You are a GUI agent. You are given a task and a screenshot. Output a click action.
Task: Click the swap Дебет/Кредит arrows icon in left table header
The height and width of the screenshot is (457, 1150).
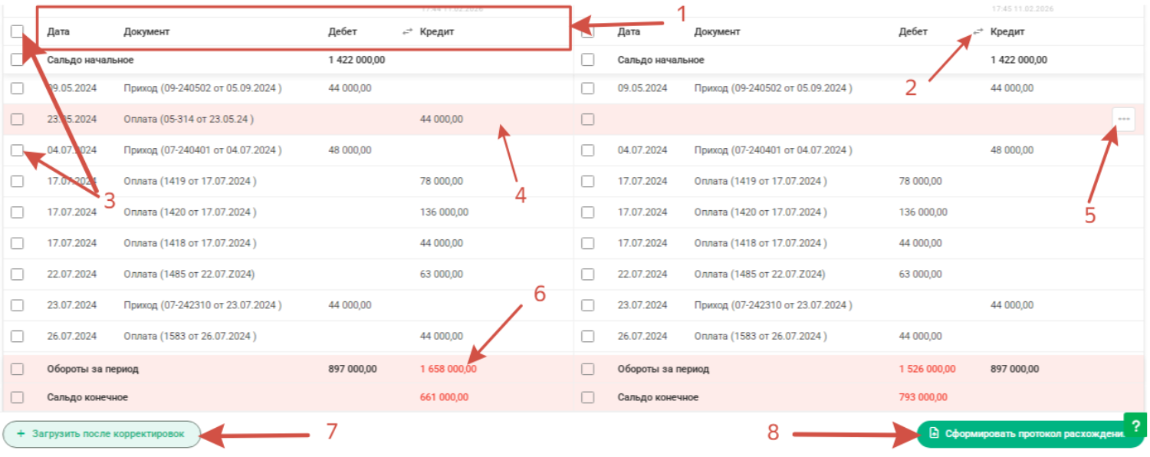[408, 31]
